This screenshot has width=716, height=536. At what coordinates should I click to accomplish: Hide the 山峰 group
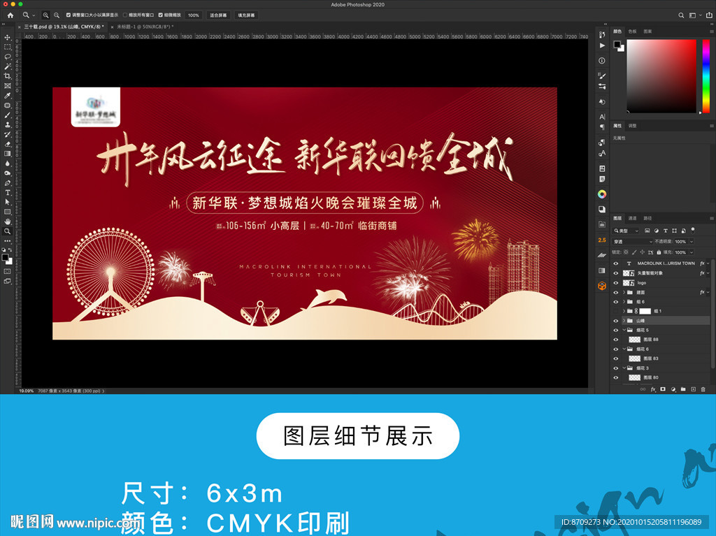click(x=615, y=321)
